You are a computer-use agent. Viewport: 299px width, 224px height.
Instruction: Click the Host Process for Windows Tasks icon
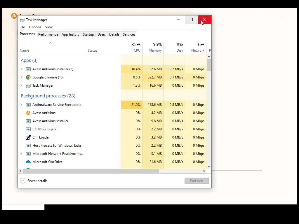pos(28,146)
